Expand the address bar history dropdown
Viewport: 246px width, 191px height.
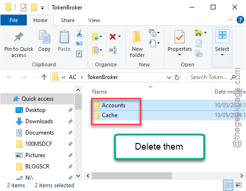[169, 77]
